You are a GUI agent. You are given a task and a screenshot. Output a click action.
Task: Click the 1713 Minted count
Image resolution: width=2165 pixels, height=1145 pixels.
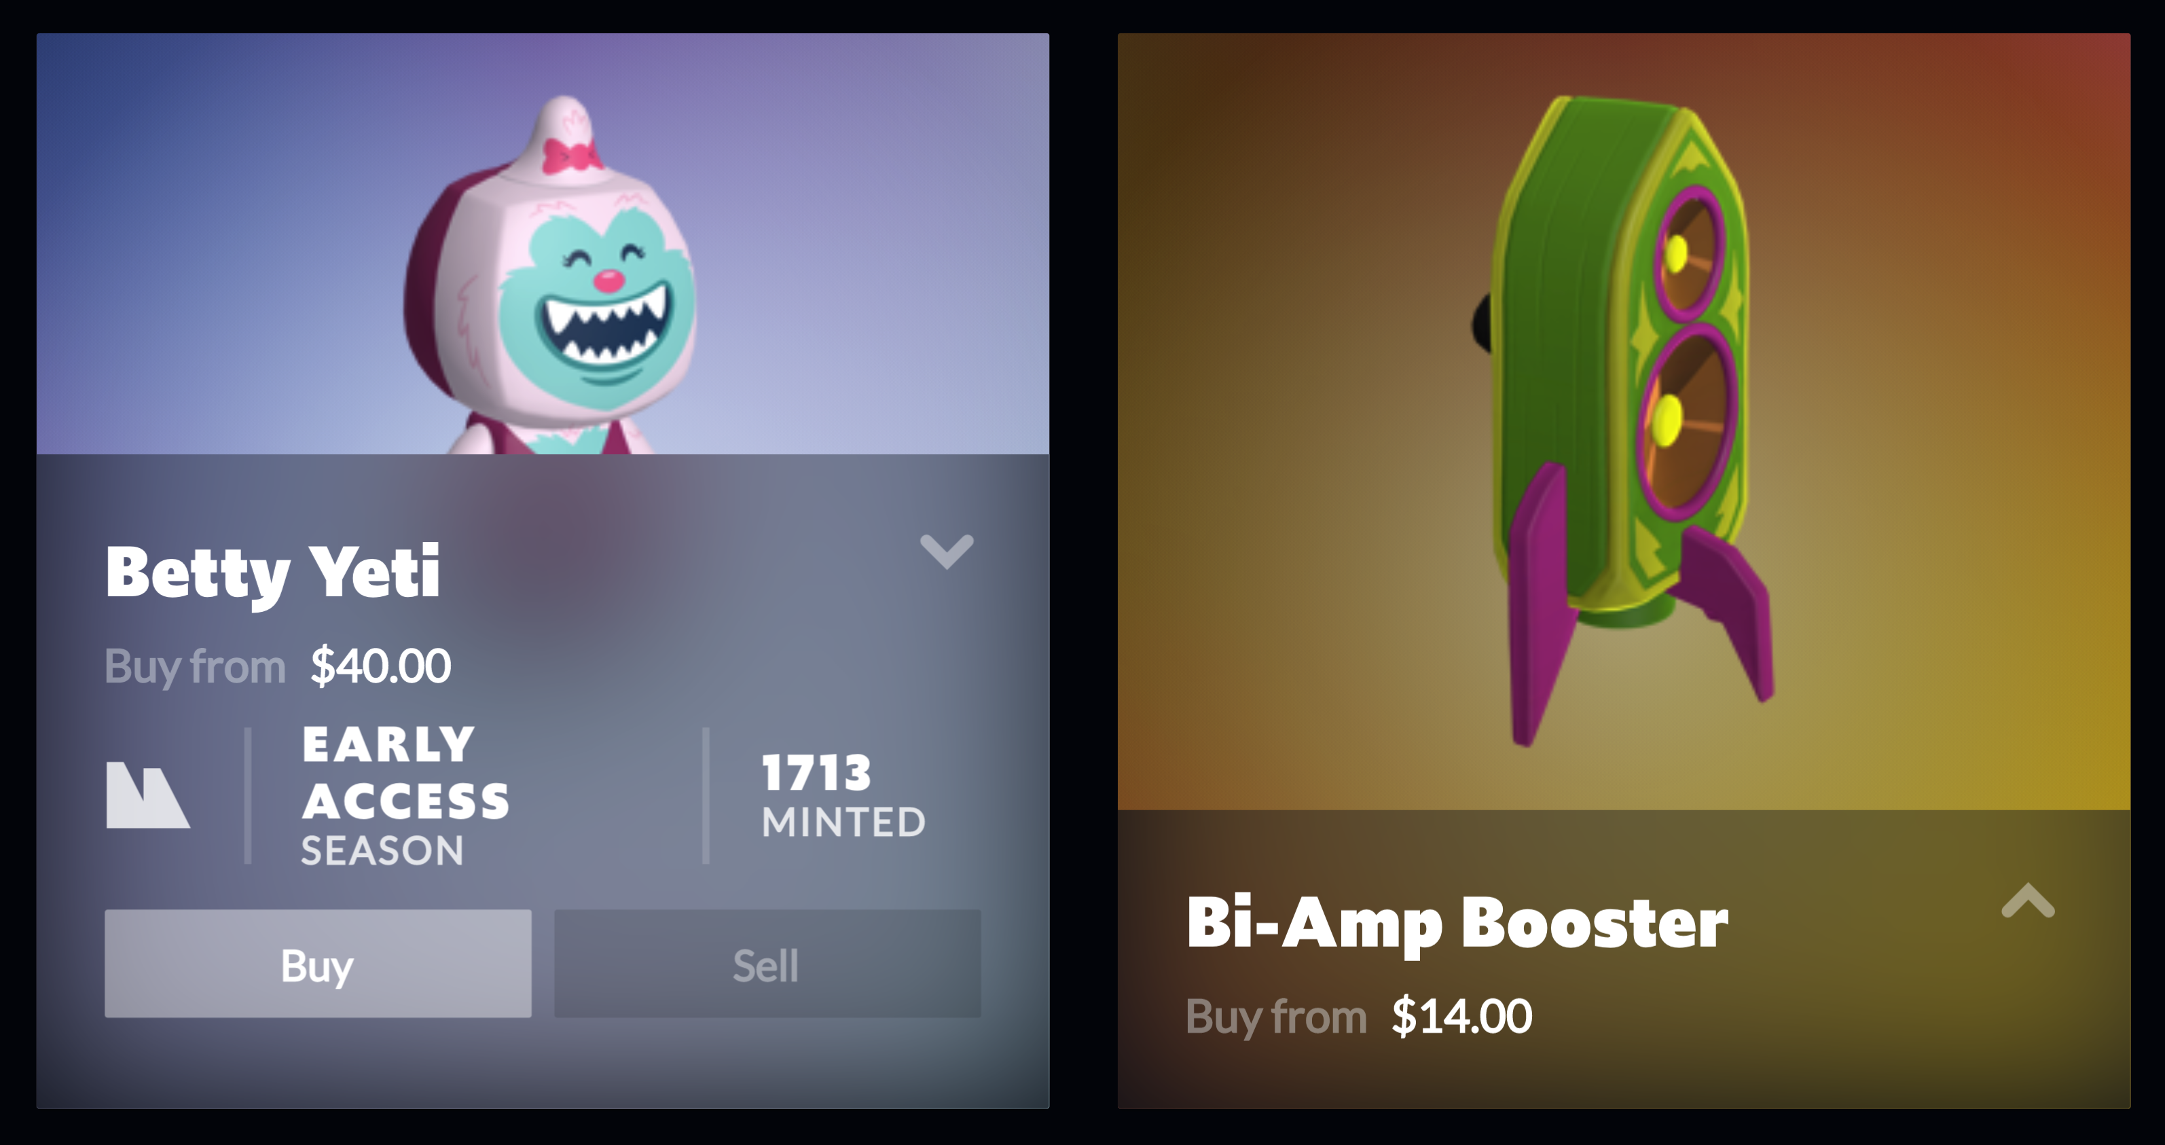(843, 796)
